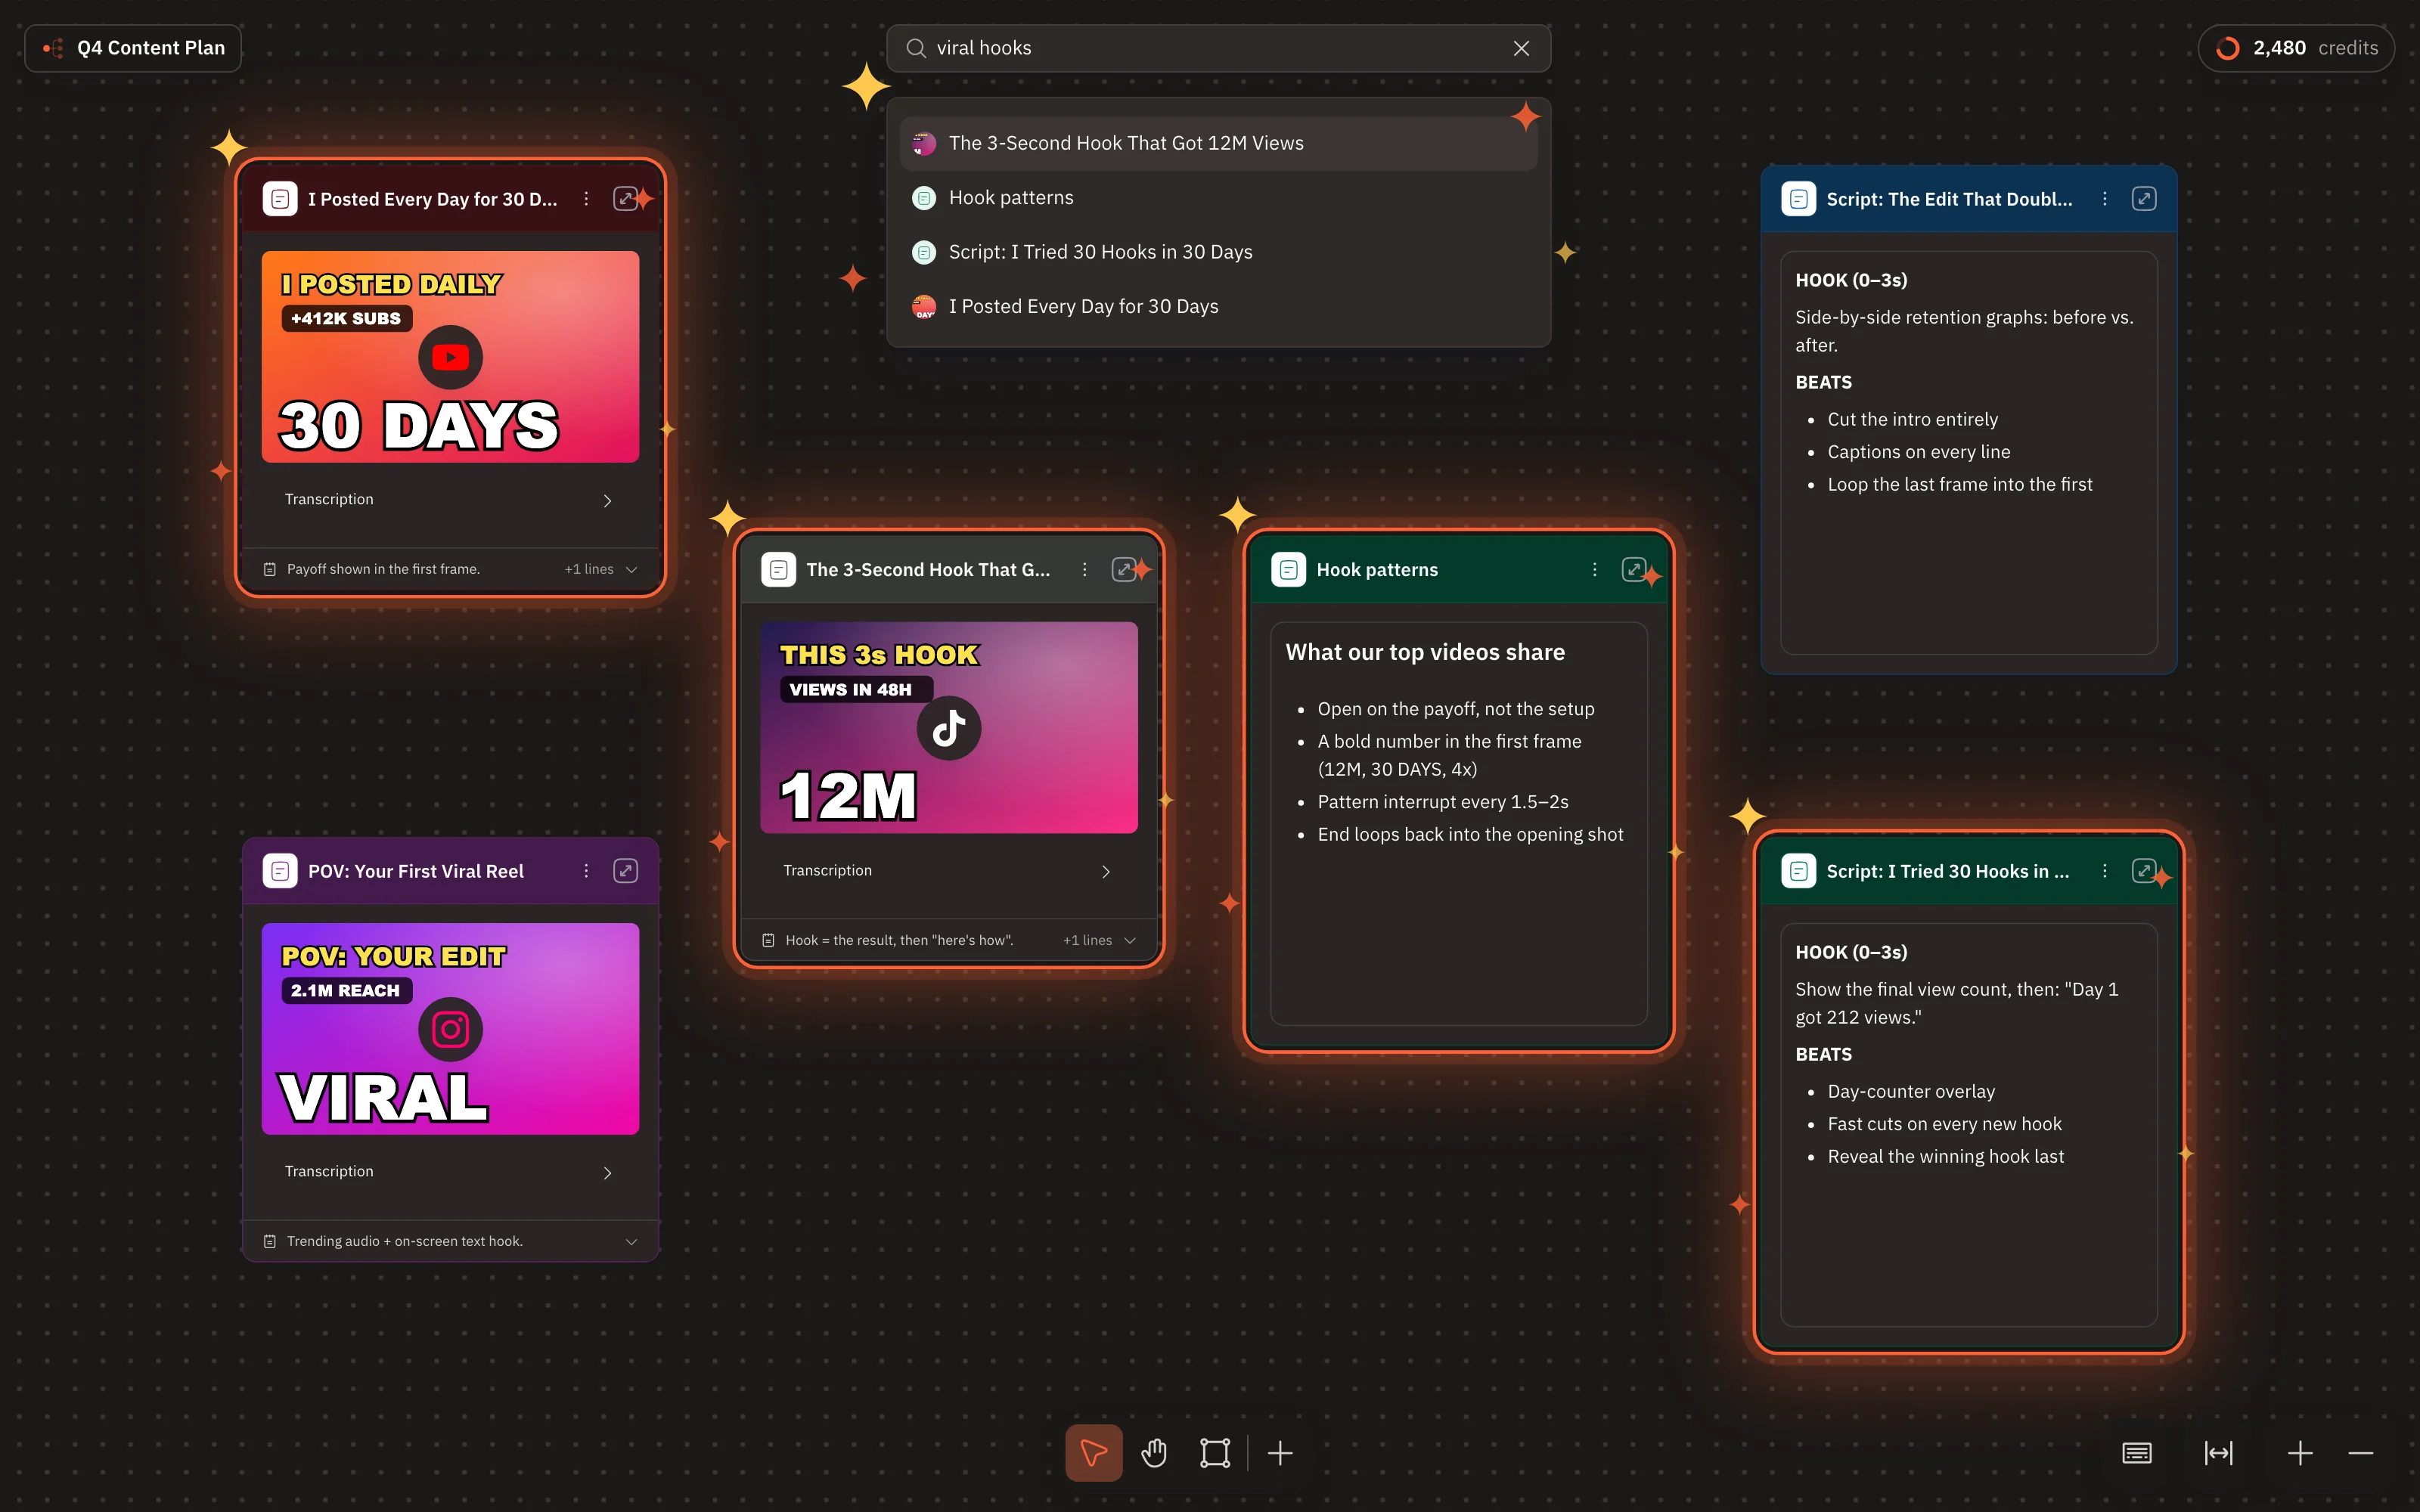Click the 'What our top videos share' heading
This screenshot has width=2420, height=1512.
tap(1425, 652)
